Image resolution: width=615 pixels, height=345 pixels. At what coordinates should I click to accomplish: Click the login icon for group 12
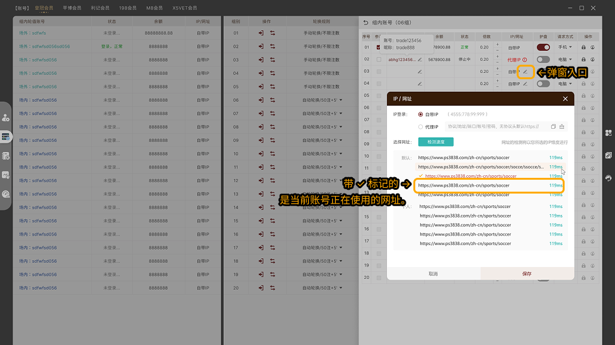262,181
